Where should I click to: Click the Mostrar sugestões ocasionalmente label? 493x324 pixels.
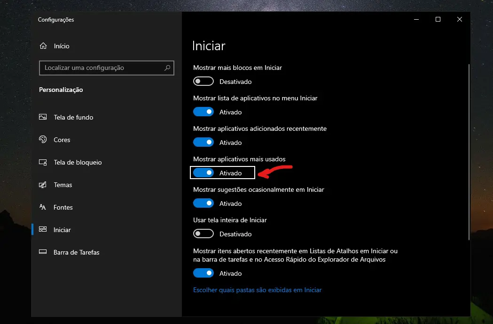click(x=258, y=189)
